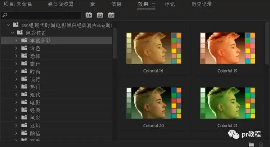Select the Colorful 20 preset thumbnail

pos(154,103)
